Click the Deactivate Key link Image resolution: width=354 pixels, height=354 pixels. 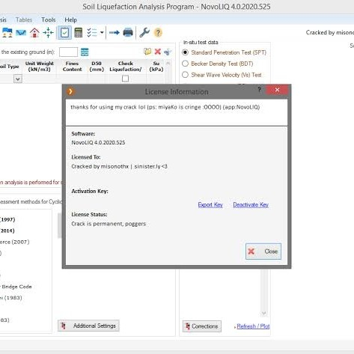click(251, 205)
